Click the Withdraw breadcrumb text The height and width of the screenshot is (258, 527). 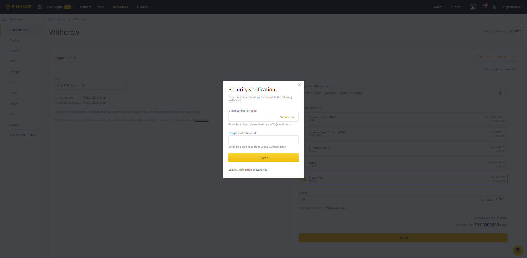80,19
